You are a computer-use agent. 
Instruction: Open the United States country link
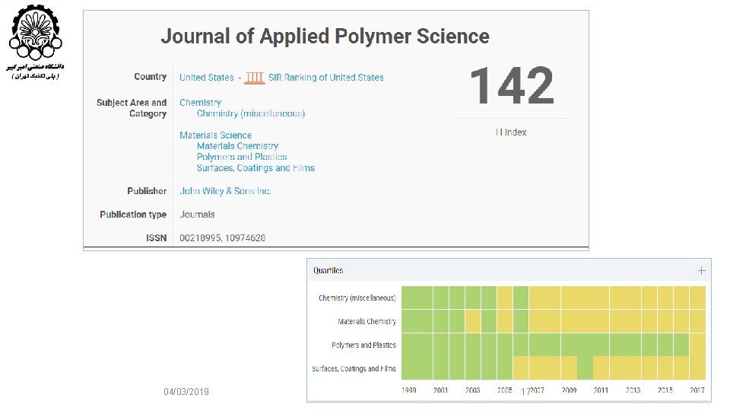[207, 78]
